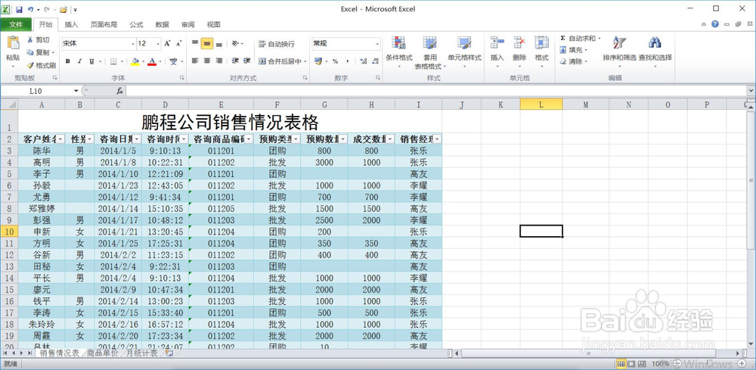
Task: Click the Fill down icon
Action: [x=562, y=50]
